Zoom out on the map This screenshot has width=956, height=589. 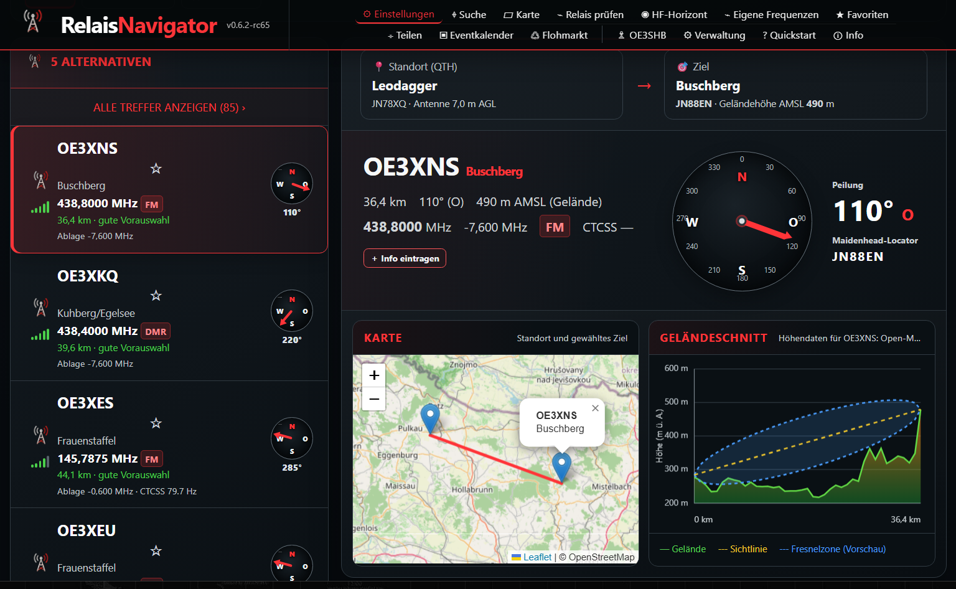tap(374, 398)
